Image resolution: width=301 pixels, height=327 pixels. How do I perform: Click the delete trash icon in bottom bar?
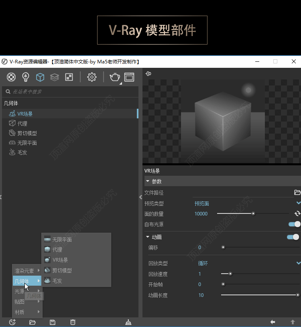pyautogui.click(x=73, y=322)
